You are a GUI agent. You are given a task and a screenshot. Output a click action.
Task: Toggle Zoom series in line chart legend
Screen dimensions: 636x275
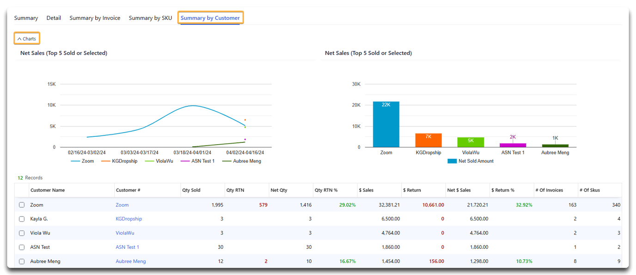click(82, 161)
